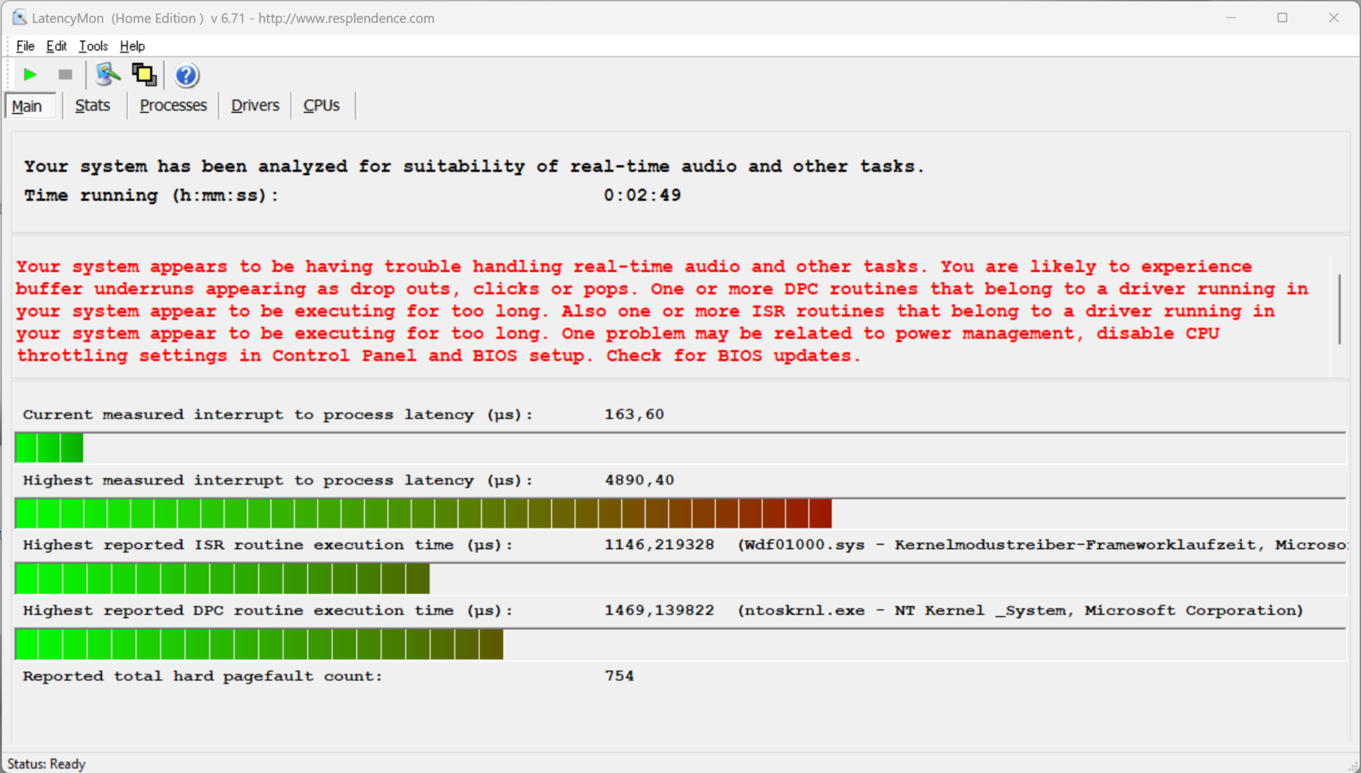Click the gray stop monitoring button
Screen dimensions: 1361x773
65,74
